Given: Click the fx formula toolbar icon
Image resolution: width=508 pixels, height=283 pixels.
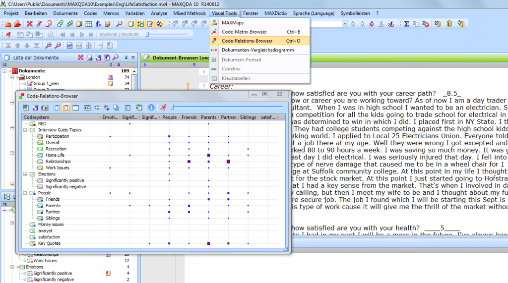Looking at the screenshot, I should coord(99,24).
